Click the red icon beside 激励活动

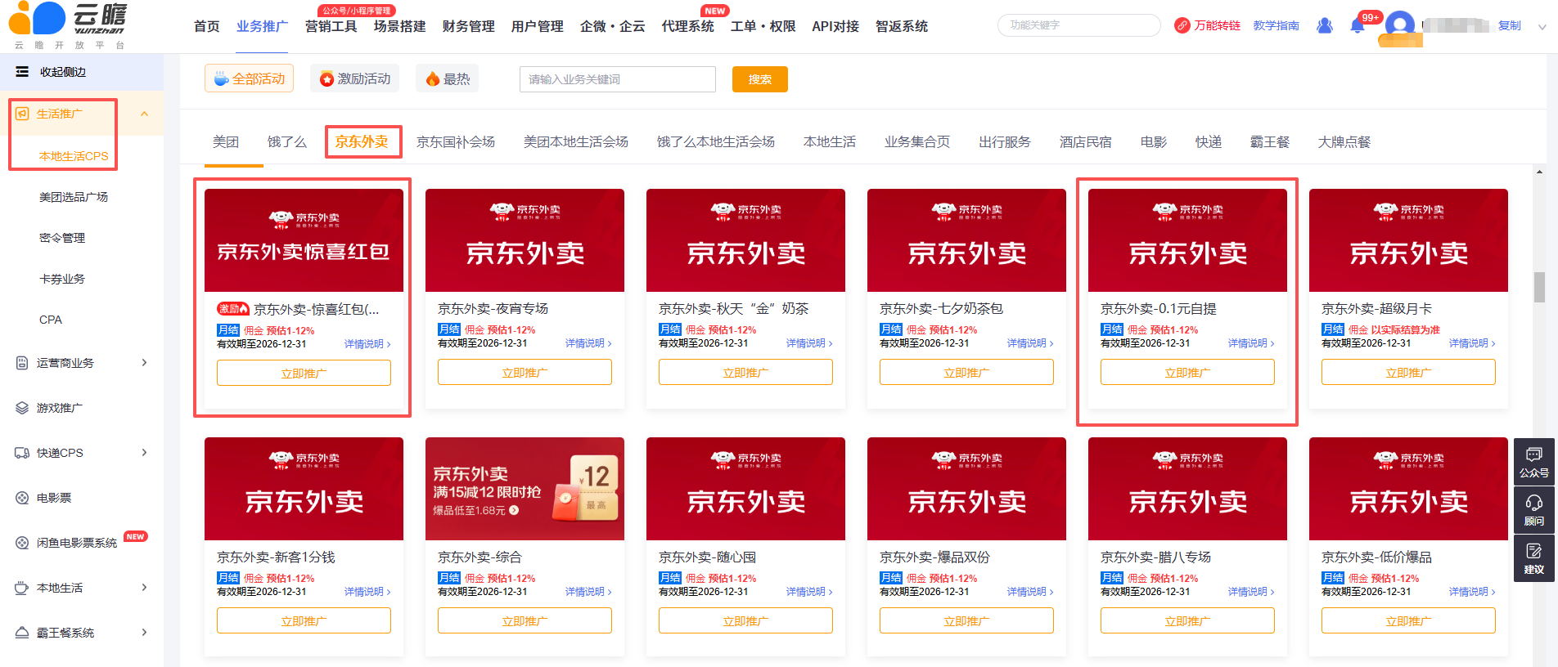pyautogui.click(x=327, y=78)
